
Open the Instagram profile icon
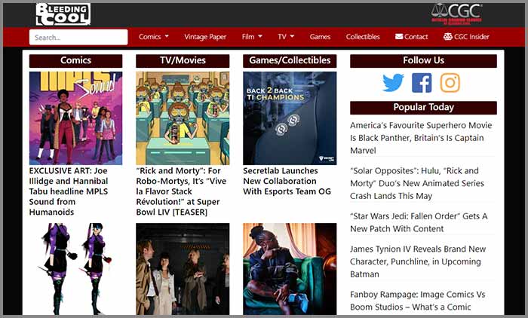click(x=450, y=82)
